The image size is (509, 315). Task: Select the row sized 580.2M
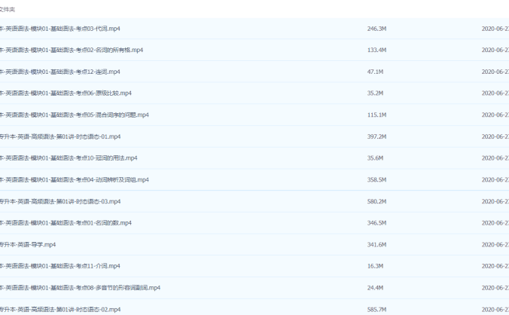[376, 201]
